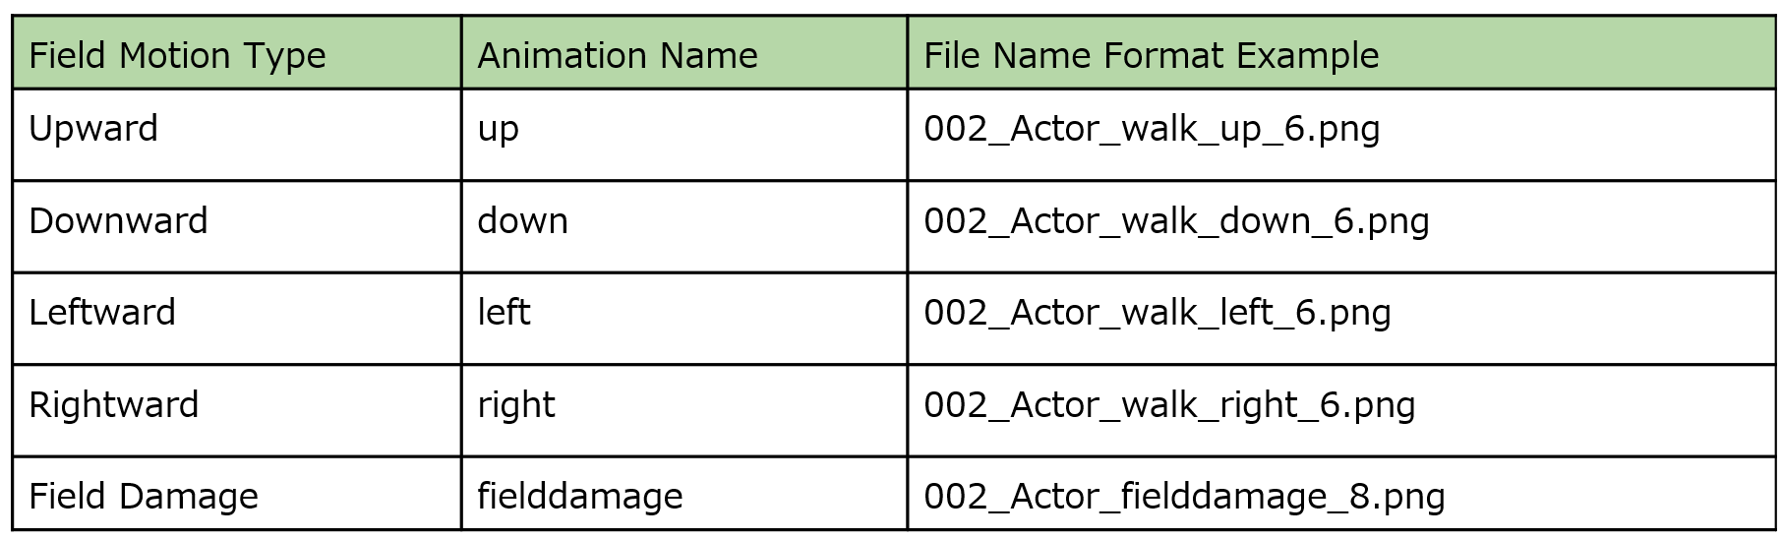The width and height of the screenshot is (1782, 539).
Task: Click the "Rightward" motion type cell
Action: tap(114, 404)
